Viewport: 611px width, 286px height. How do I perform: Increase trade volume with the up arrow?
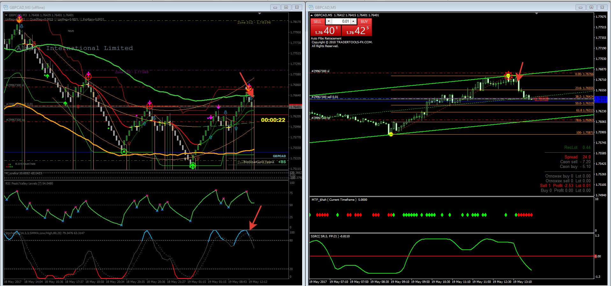353,21
